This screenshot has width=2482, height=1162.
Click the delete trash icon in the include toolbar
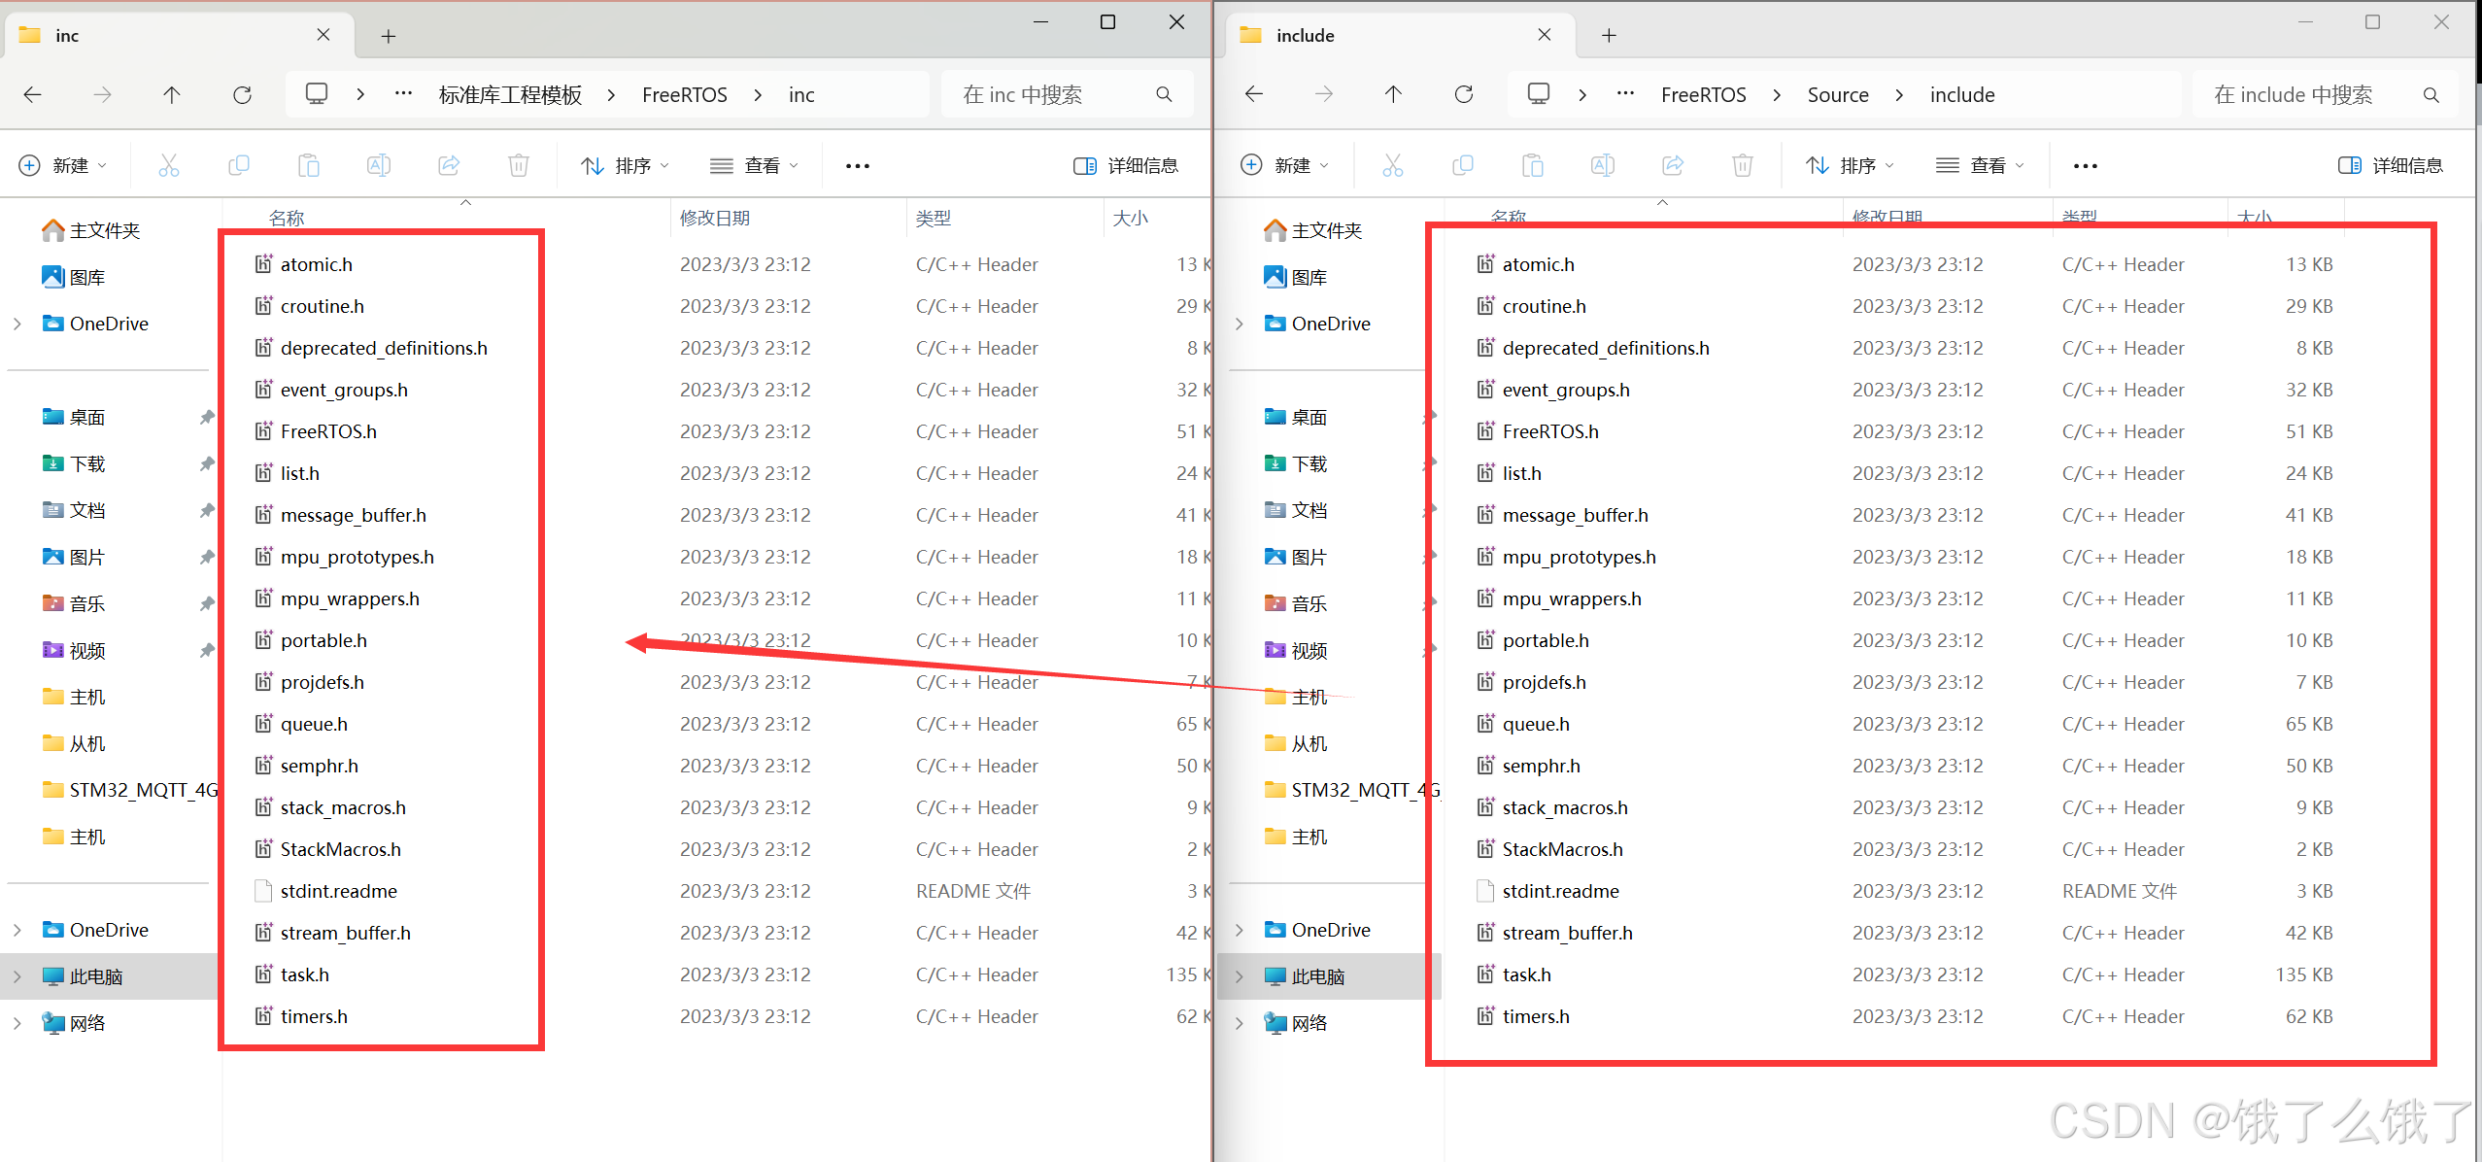pos(1743,165)
